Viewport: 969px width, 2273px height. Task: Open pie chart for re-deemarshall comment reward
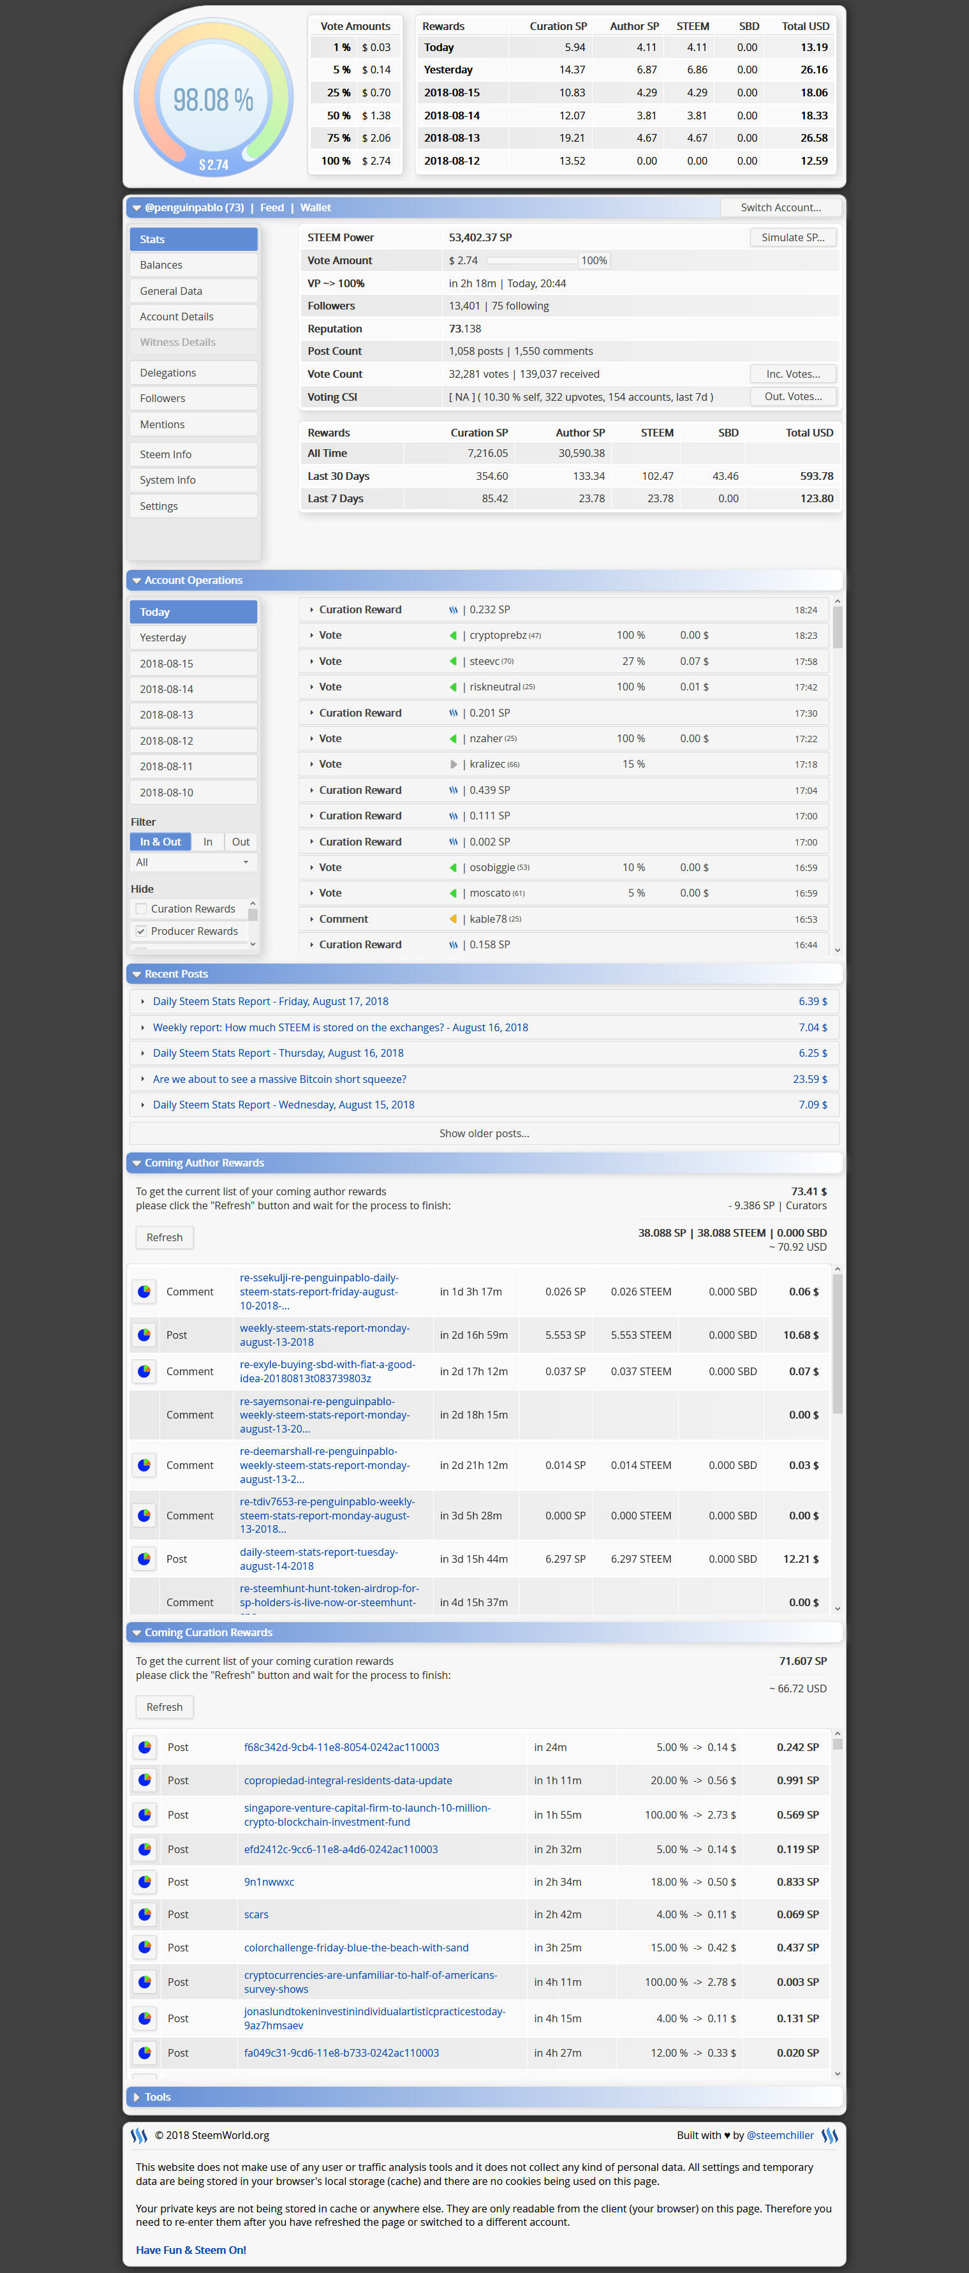tap(144, 1464)
